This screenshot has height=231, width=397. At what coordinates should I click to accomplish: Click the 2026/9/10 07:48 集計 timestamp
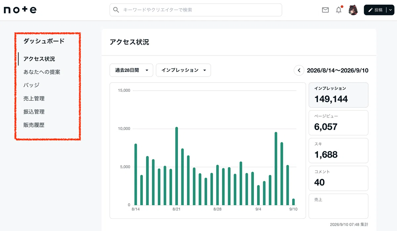[349, 224]
